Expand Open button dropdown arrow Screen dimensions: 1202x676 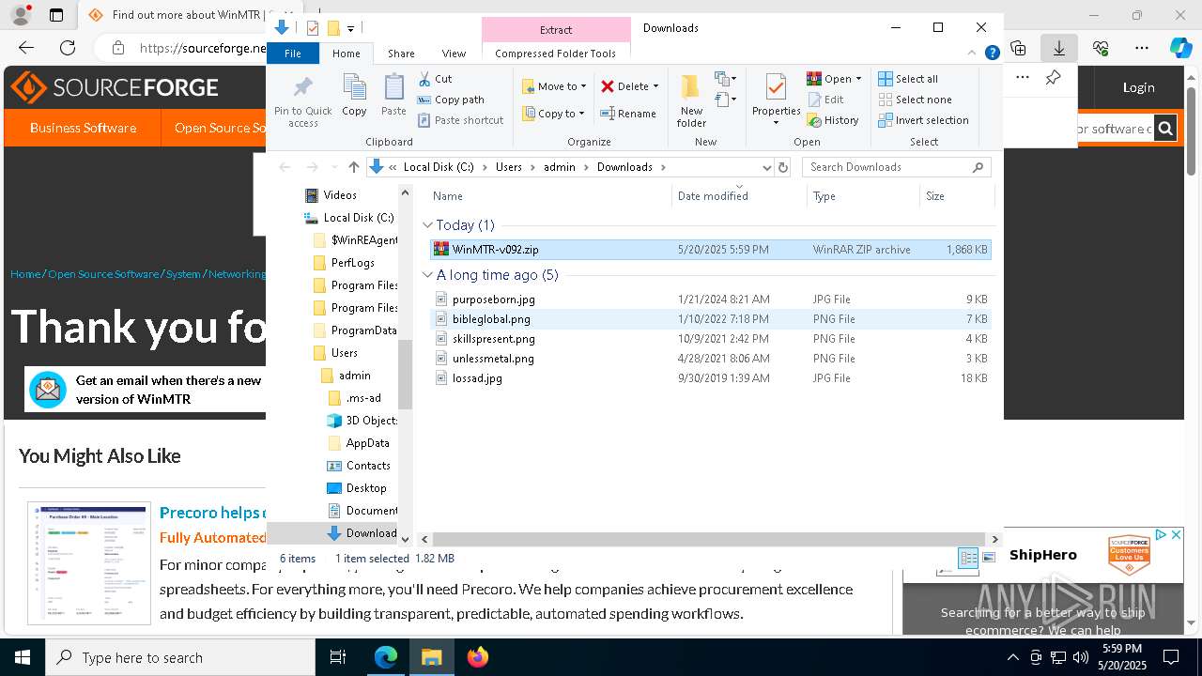click(x=858, y=79)
